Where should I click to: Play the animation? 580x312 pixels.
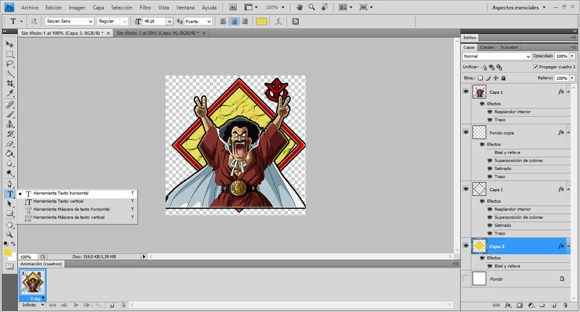pyautogui.click(x=76, y=305)
